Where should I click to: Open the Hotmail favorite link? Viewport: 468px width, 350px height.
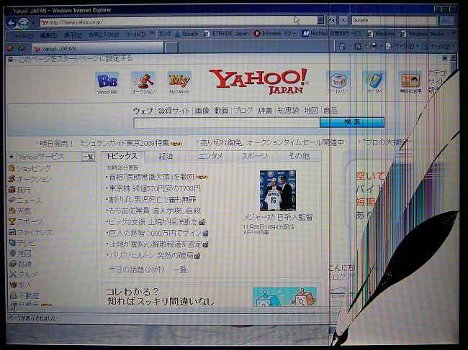pyautogui.click(x=332, y=33)
